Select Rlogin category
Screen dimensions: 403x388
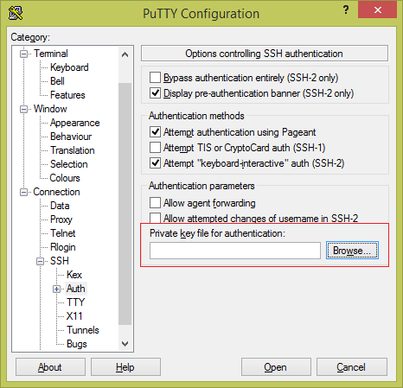(x=62, y=247)
